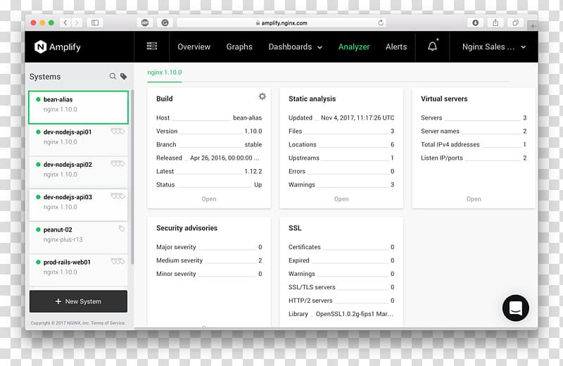This screenshot has height=366, width=563.
Task: Click tags icon on dev-nodejs-api01
Action: [x=118, y=131]
